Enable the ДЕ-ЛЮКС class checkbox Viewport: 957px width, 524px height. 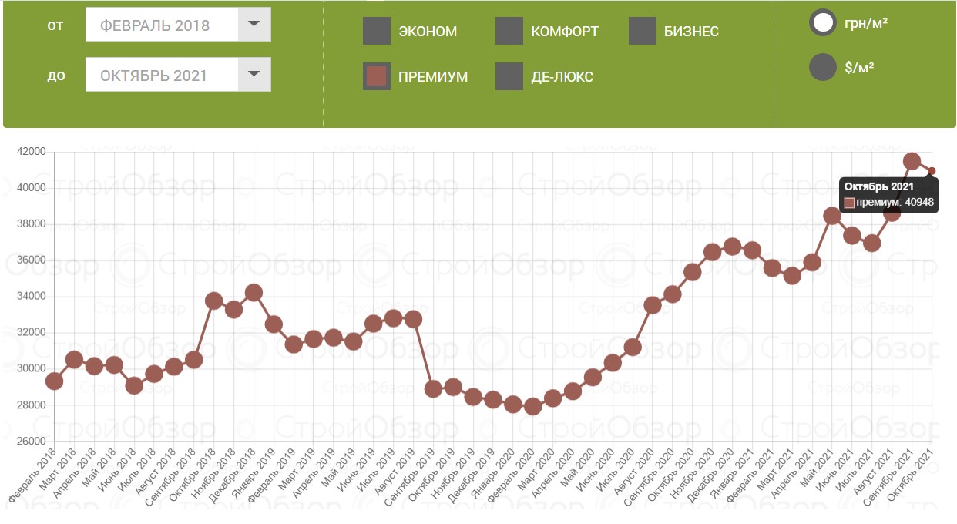click(x=509, y=76)
